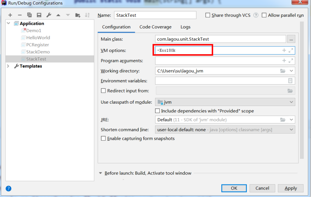Create new folder for configurations
This screenshot has height=197, width=311.
(78, 15)
